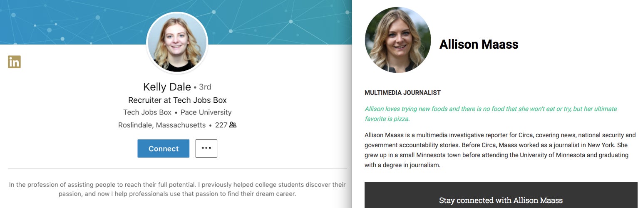Click Allison Maass's biography paragraph

pyautogui.click(x=500, y=150)
